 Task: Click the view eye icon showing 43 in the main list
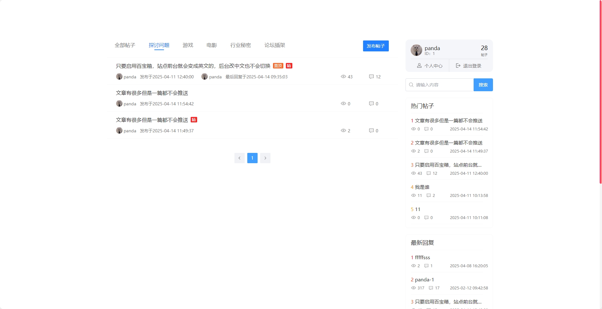[343, 77]
